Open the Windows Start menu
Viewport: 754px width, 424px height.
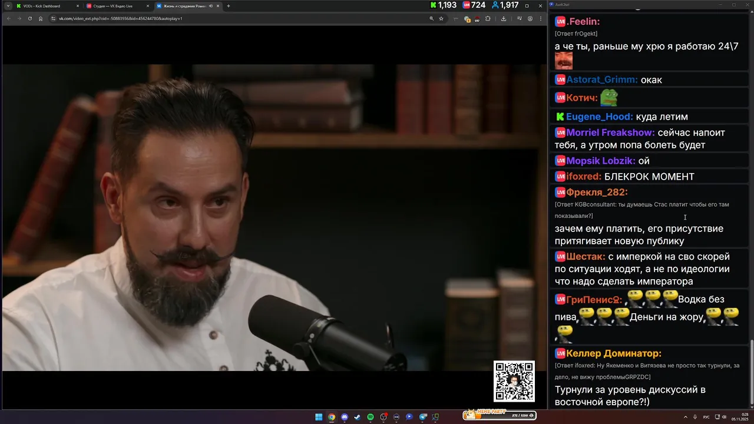click(319, 417)
